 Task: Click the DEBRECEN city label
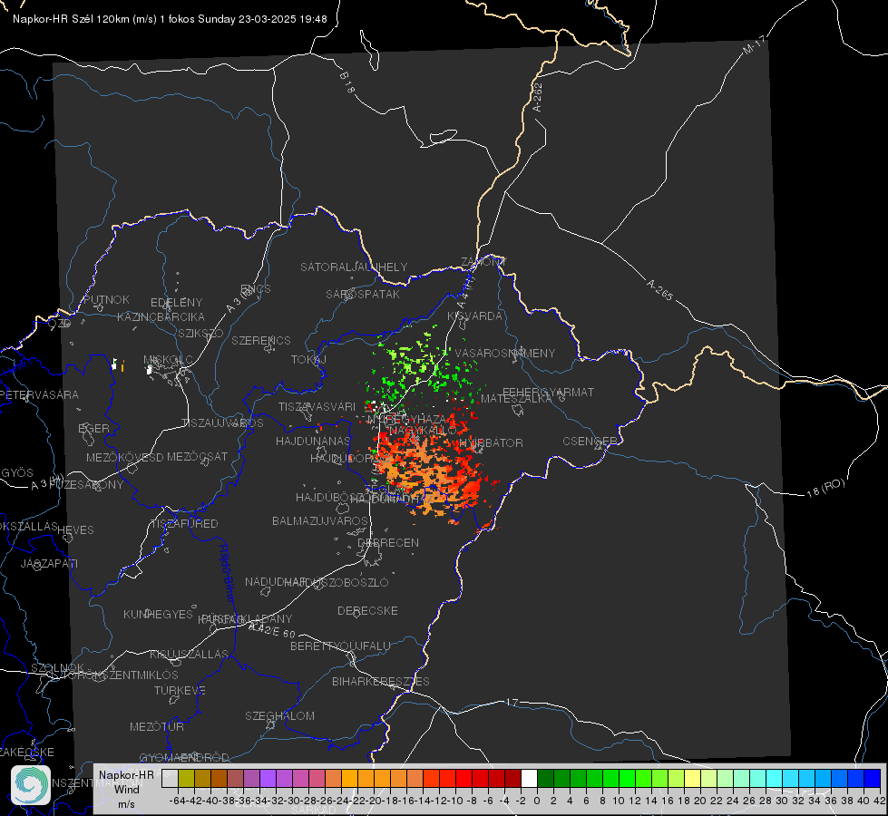(x=388, y=542)
